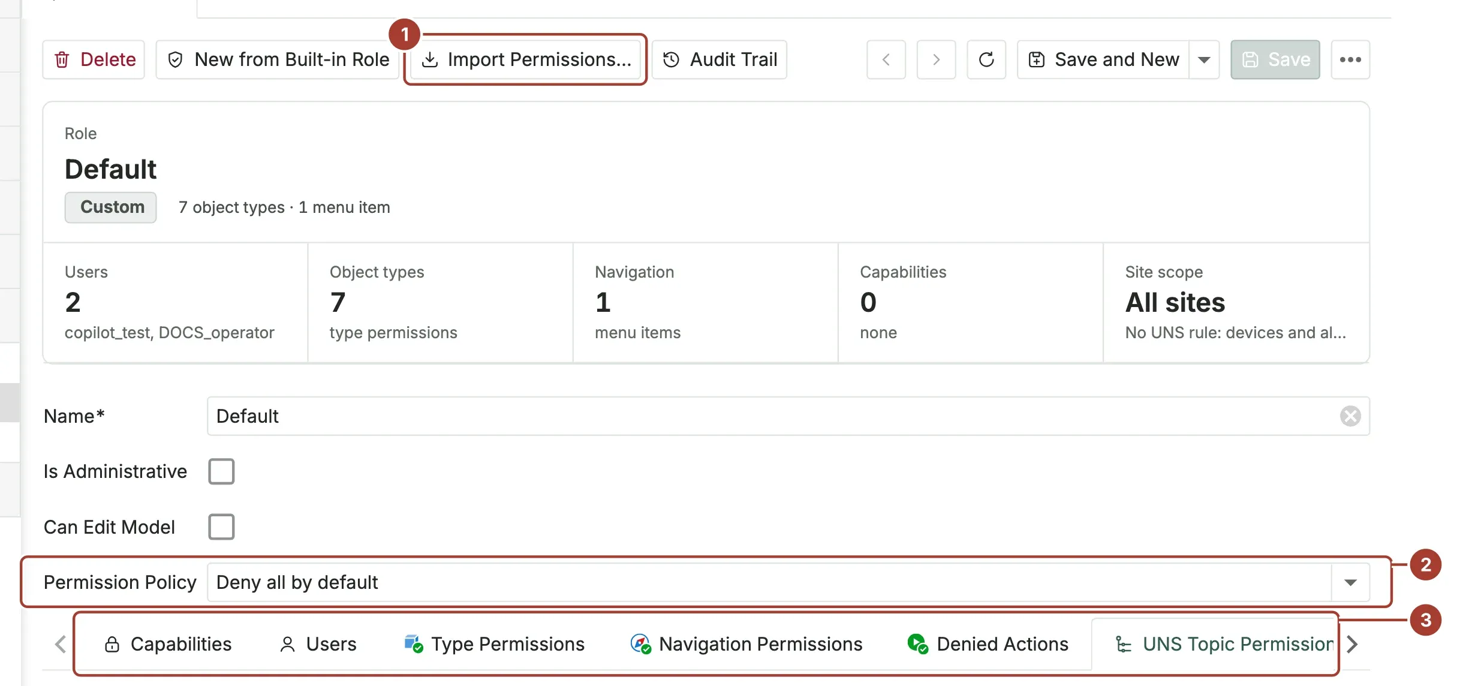Create New from Built-in Role
This screenshot has height=686, width=1460.
point(278,59)
